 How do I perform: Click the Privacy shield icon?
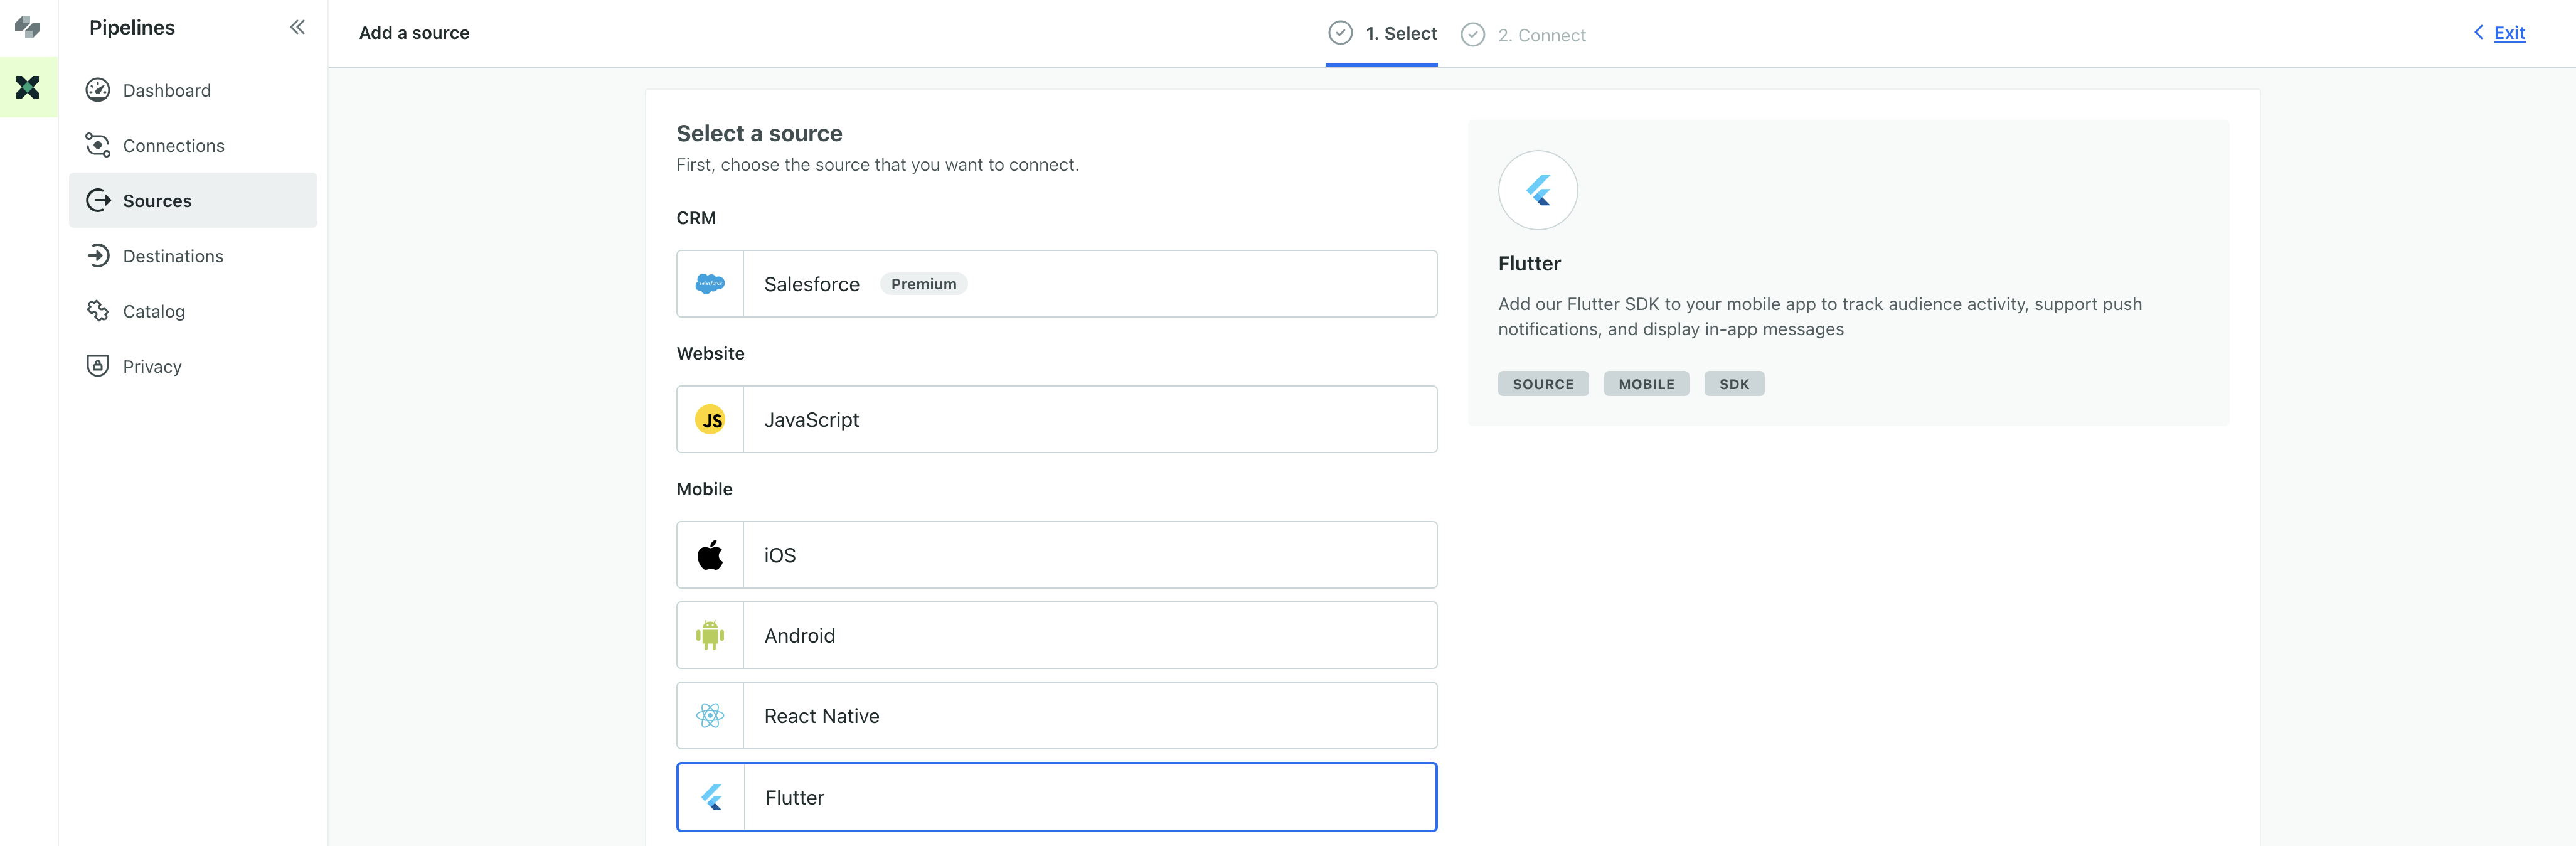[98, 366]
